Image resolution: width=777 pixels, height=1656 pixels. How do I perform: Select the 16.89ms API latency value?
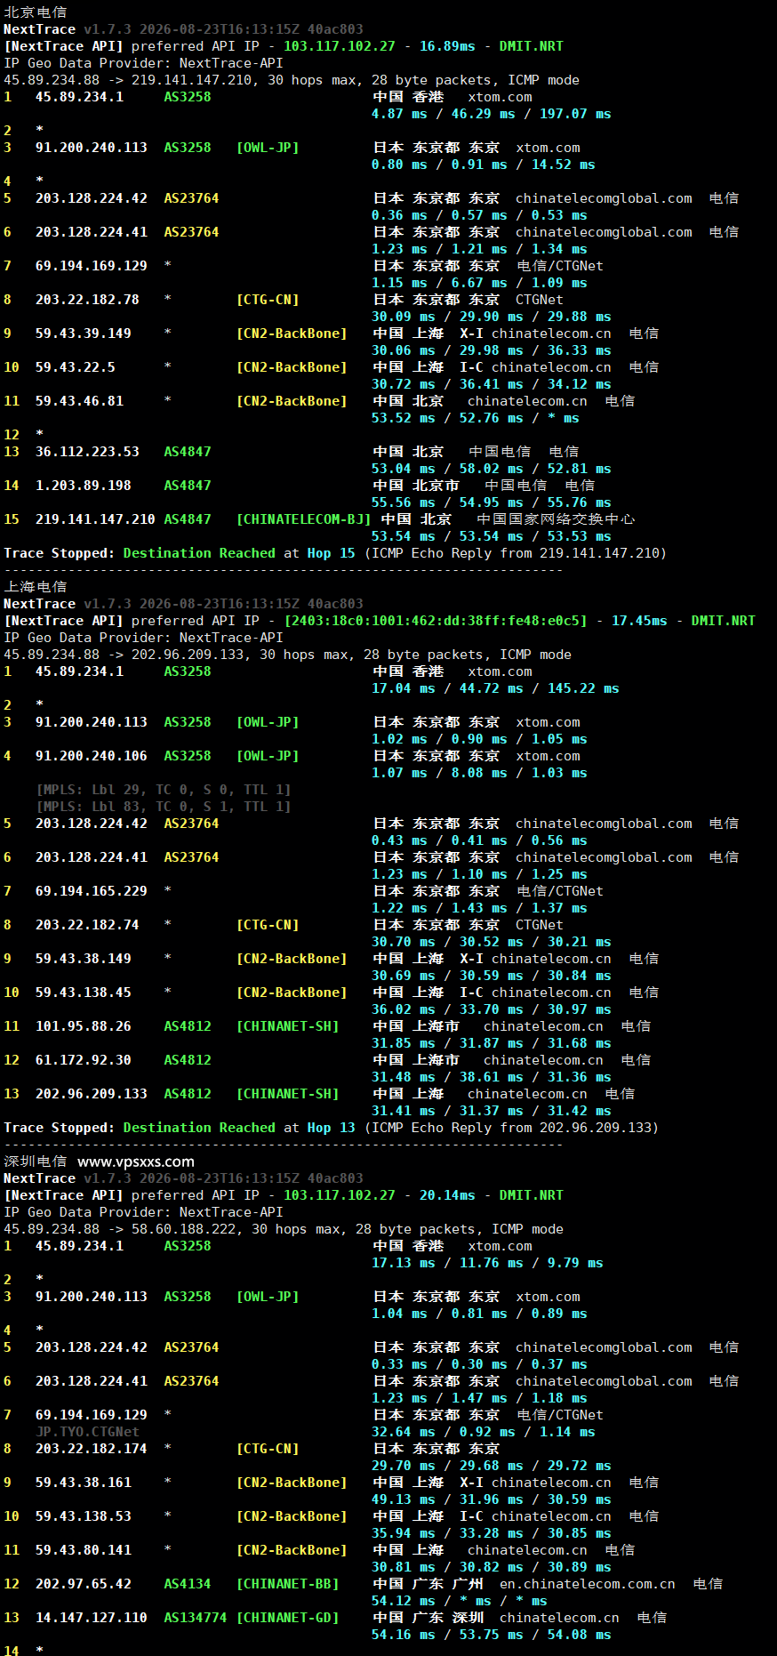(x=447, y=46)
